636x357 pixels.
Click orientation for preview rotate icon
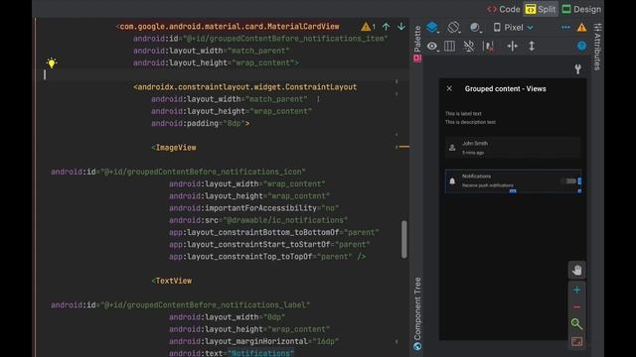coord(453,27)
